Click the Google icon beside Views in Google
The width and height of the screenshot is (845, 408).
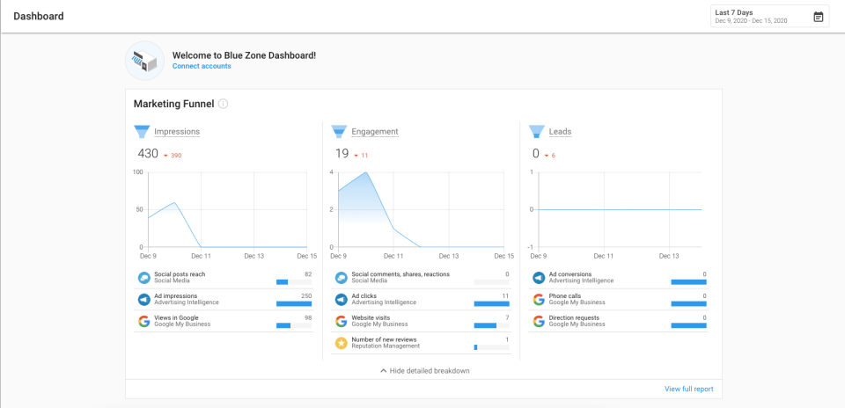(x=143, y=321)
